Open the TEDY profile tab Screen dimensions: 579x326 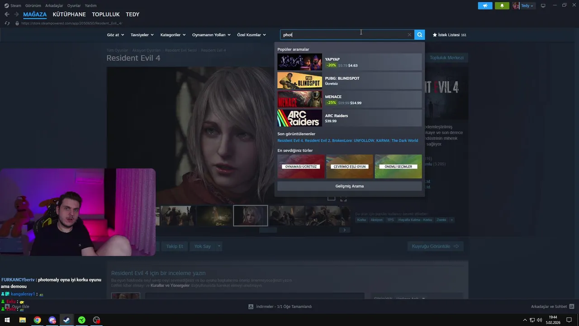pos(133,14)
